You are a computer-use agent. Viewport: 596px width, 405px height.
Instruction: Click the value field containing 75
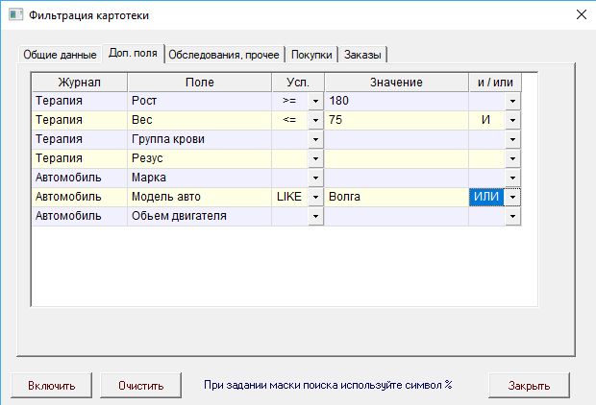[396, 120]
